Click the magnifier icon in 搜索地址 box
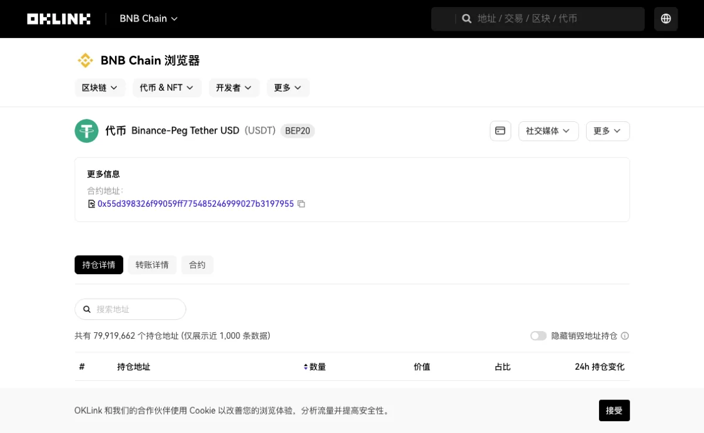This screenshot has width=704, height=433. (x=87, y=309)
